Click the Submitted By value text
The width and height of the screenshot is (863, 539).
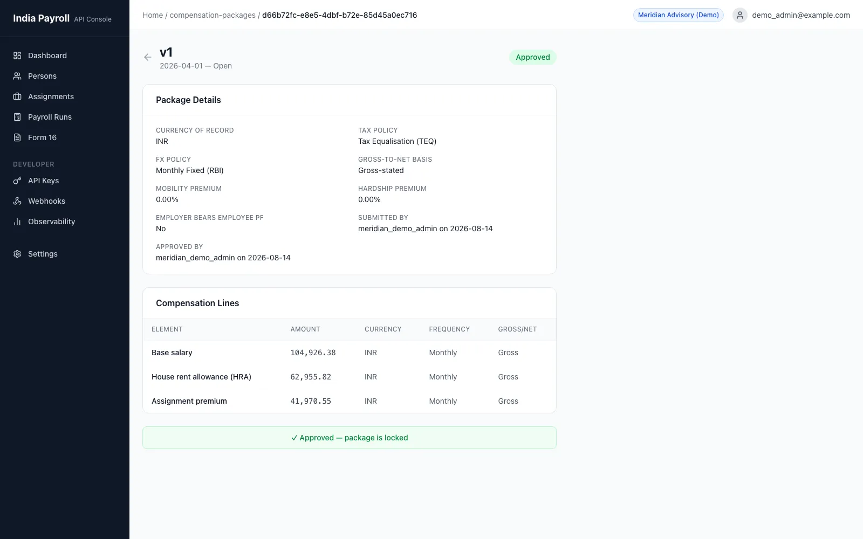click(426, 229)
